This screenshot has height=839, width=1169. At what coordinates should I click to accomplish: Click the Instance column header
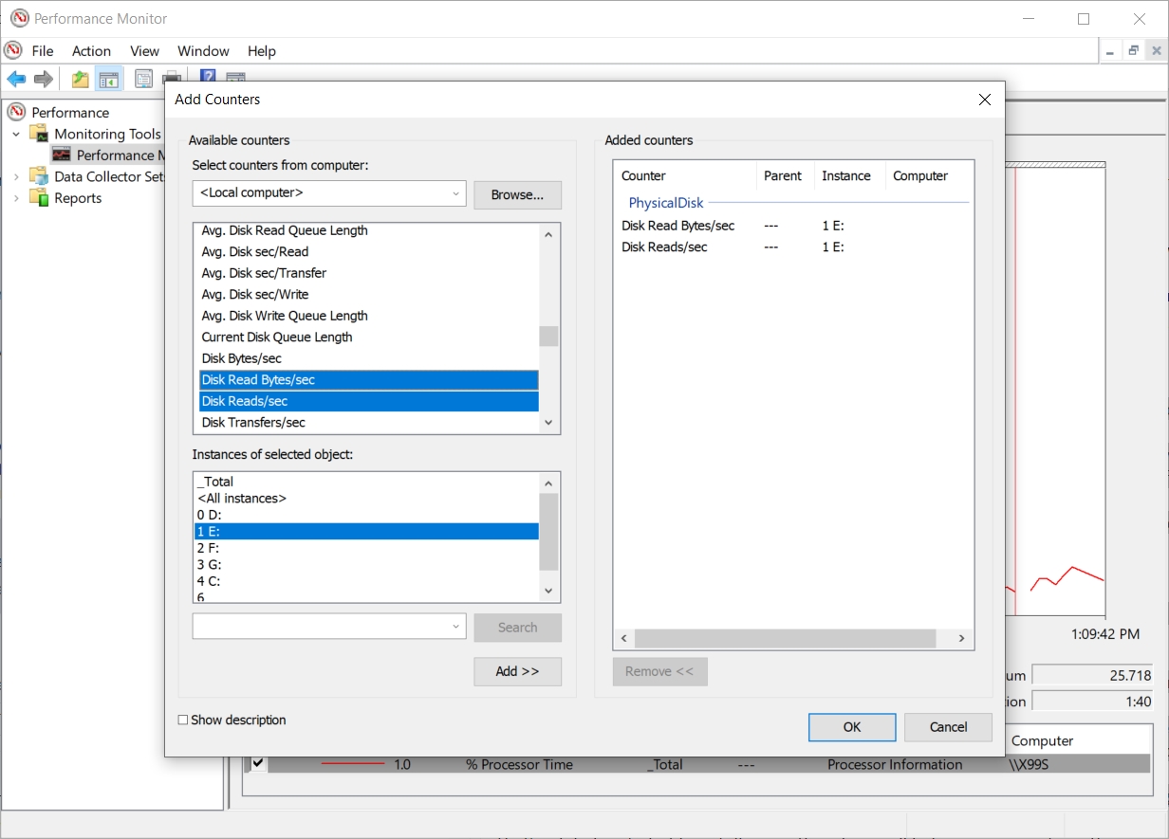click(848, 176)
